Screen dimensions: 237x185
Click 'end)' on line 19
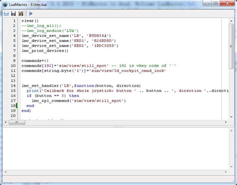[x=26, y=111]
